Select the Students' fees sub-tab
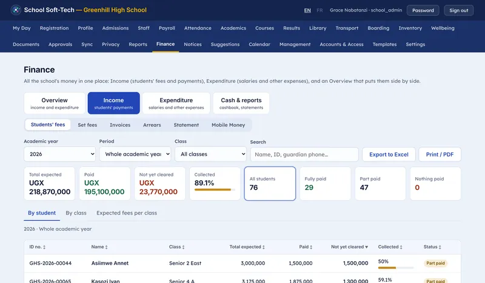The image size is (485, 283). click(48, 125)
